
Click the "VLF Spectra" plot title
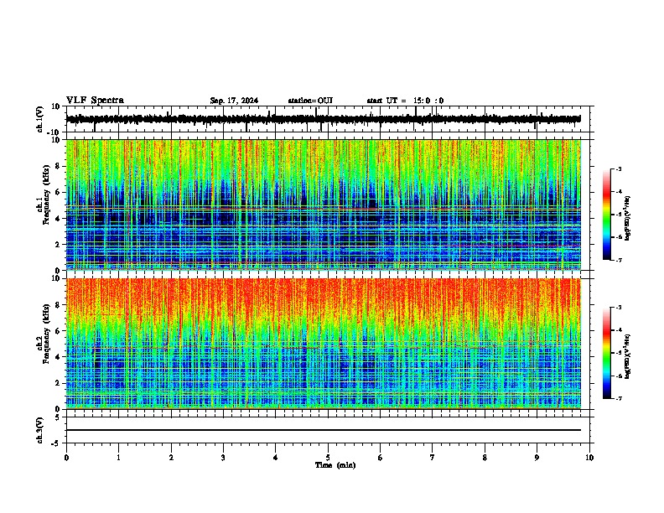pyautogui.click(x=95, y=101)
